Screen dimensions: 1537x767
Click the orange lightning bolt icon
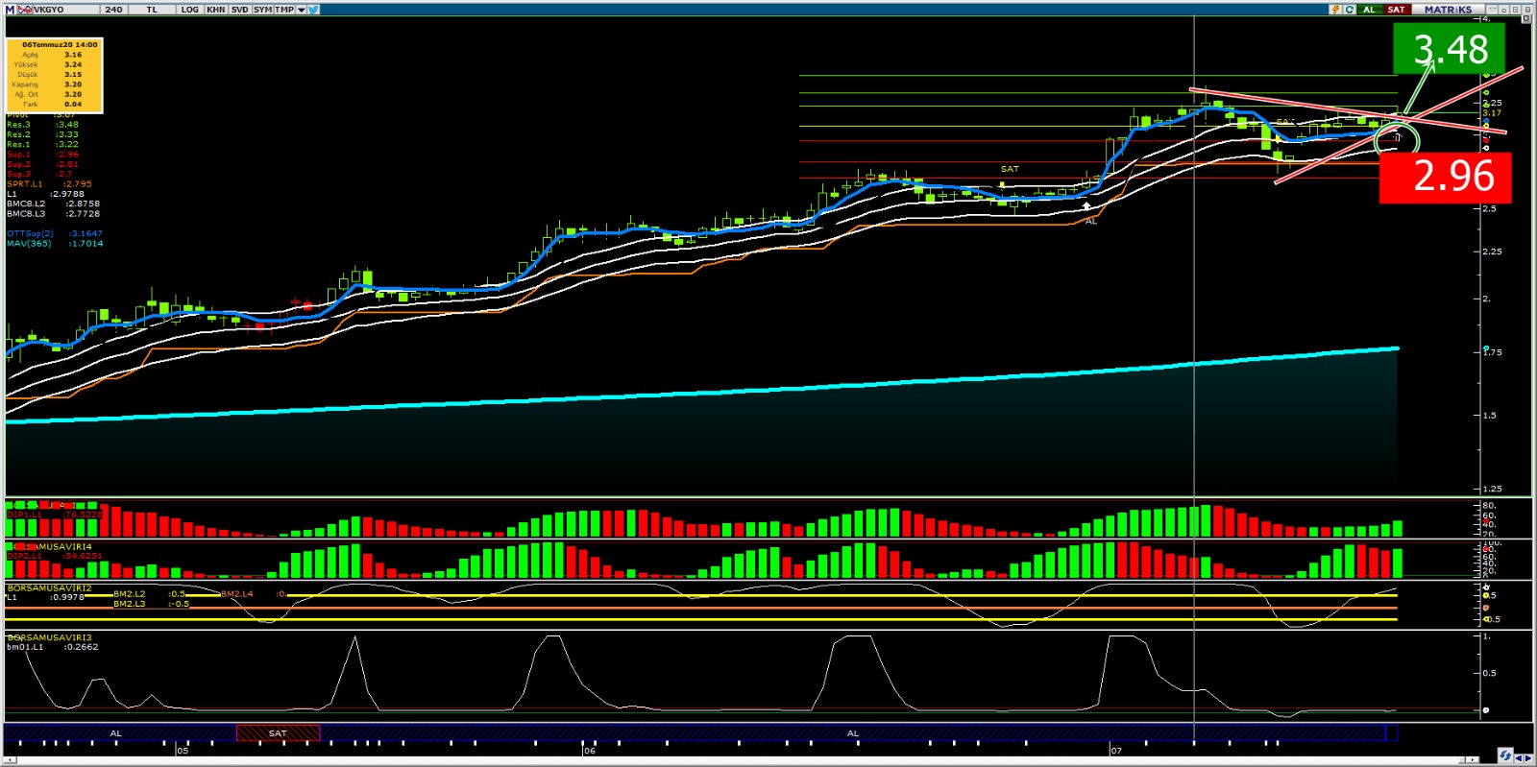[x=1335, y=10]
